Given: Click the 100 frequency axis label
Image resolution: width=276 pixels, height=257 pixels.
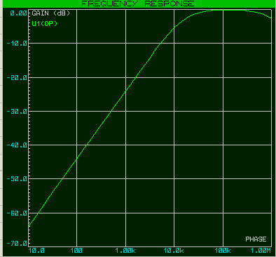Looking at the screenshot, I should click(76, 251).
